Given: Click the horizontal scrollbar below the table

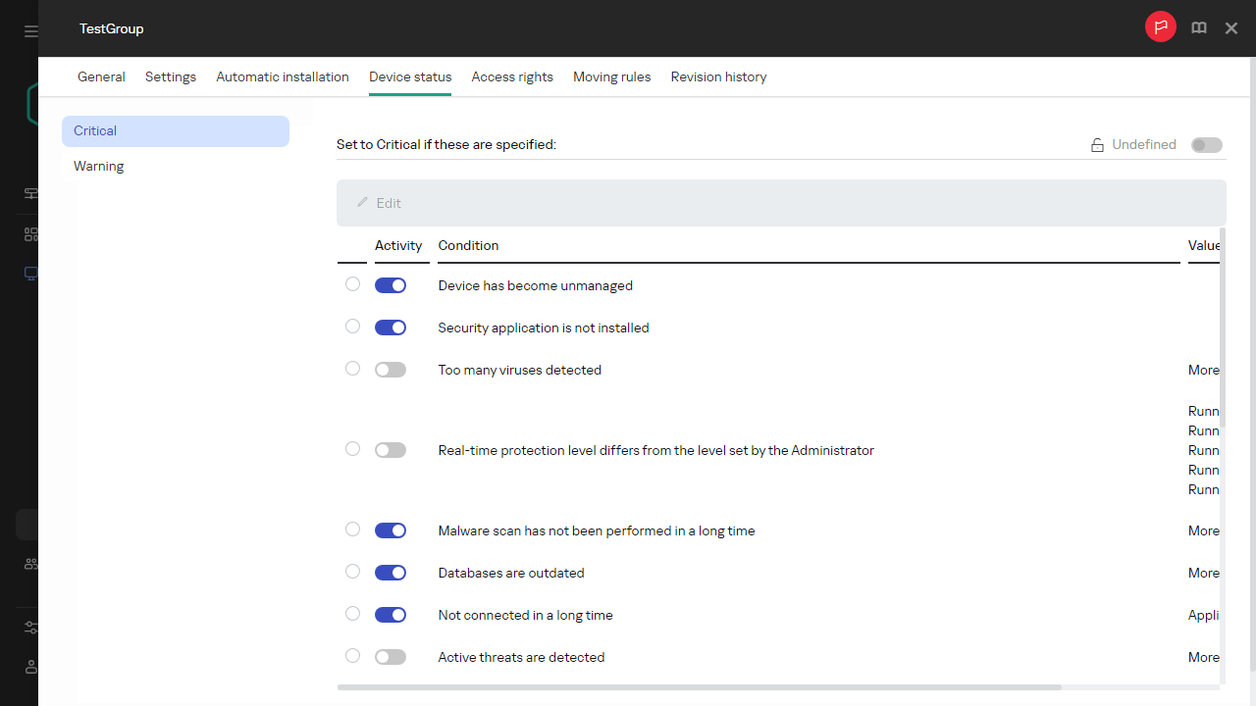Looking at the screenshot, I should (699, 687).
